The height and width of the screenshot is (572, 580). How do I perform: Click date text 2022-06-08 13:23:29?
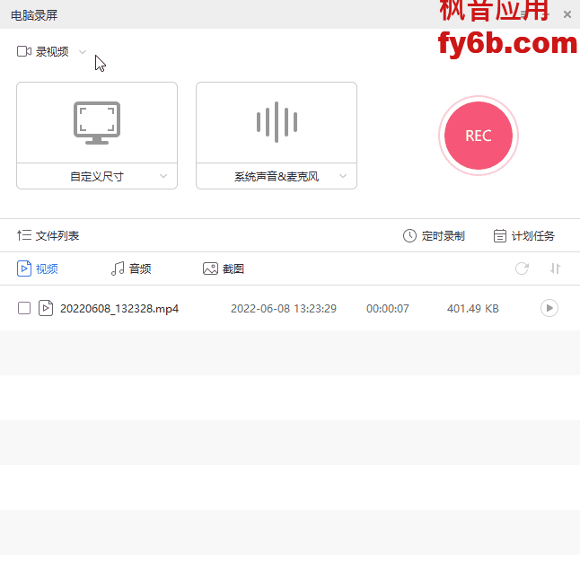(x=284, y=309)
